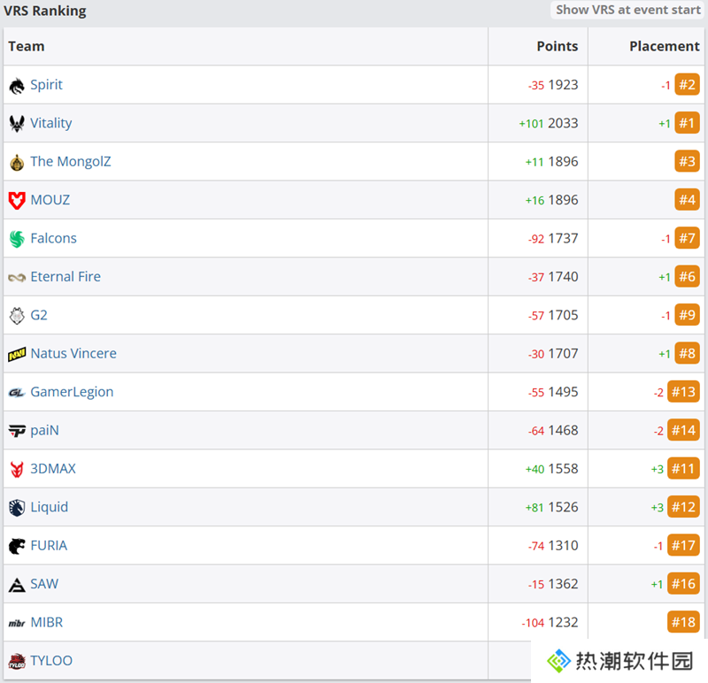This screenshot has width=708, height=683.
Task: Click MIBR's points value 1232
Action: pyautogui.click(x=563, y=622)
